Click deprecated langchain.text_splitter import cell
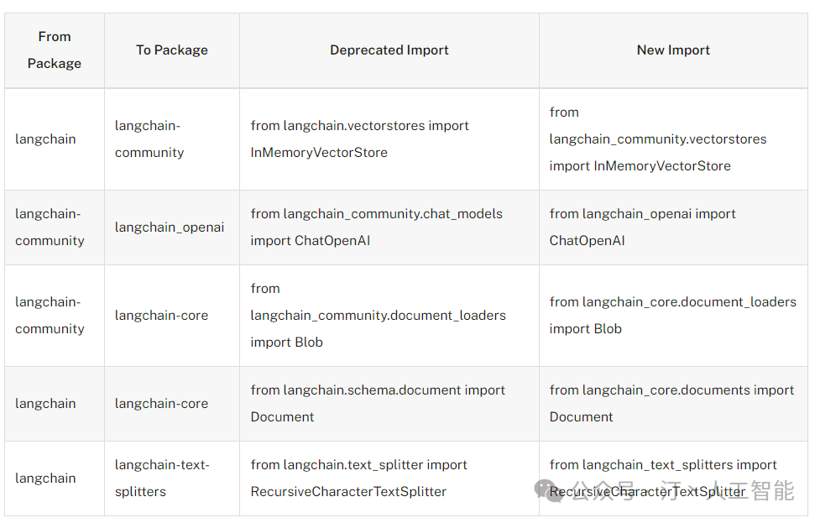 tap(359, 479)
